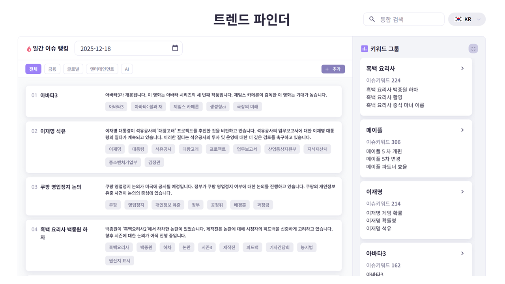Select the AI category filter
This screenshot has width=505, height=284.
(x=127, y=69)
